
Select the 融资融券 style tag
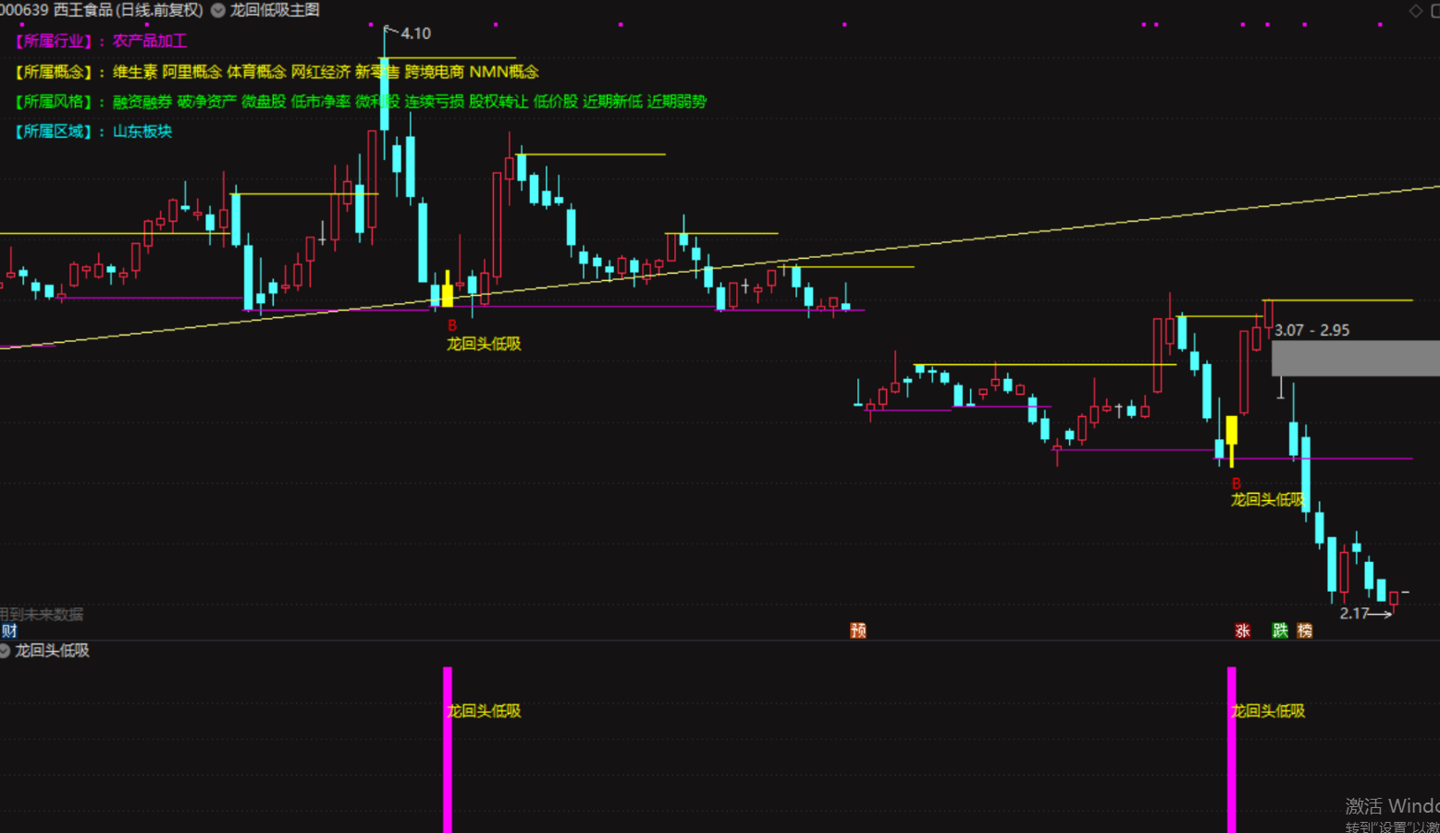[x=142, y=102]
